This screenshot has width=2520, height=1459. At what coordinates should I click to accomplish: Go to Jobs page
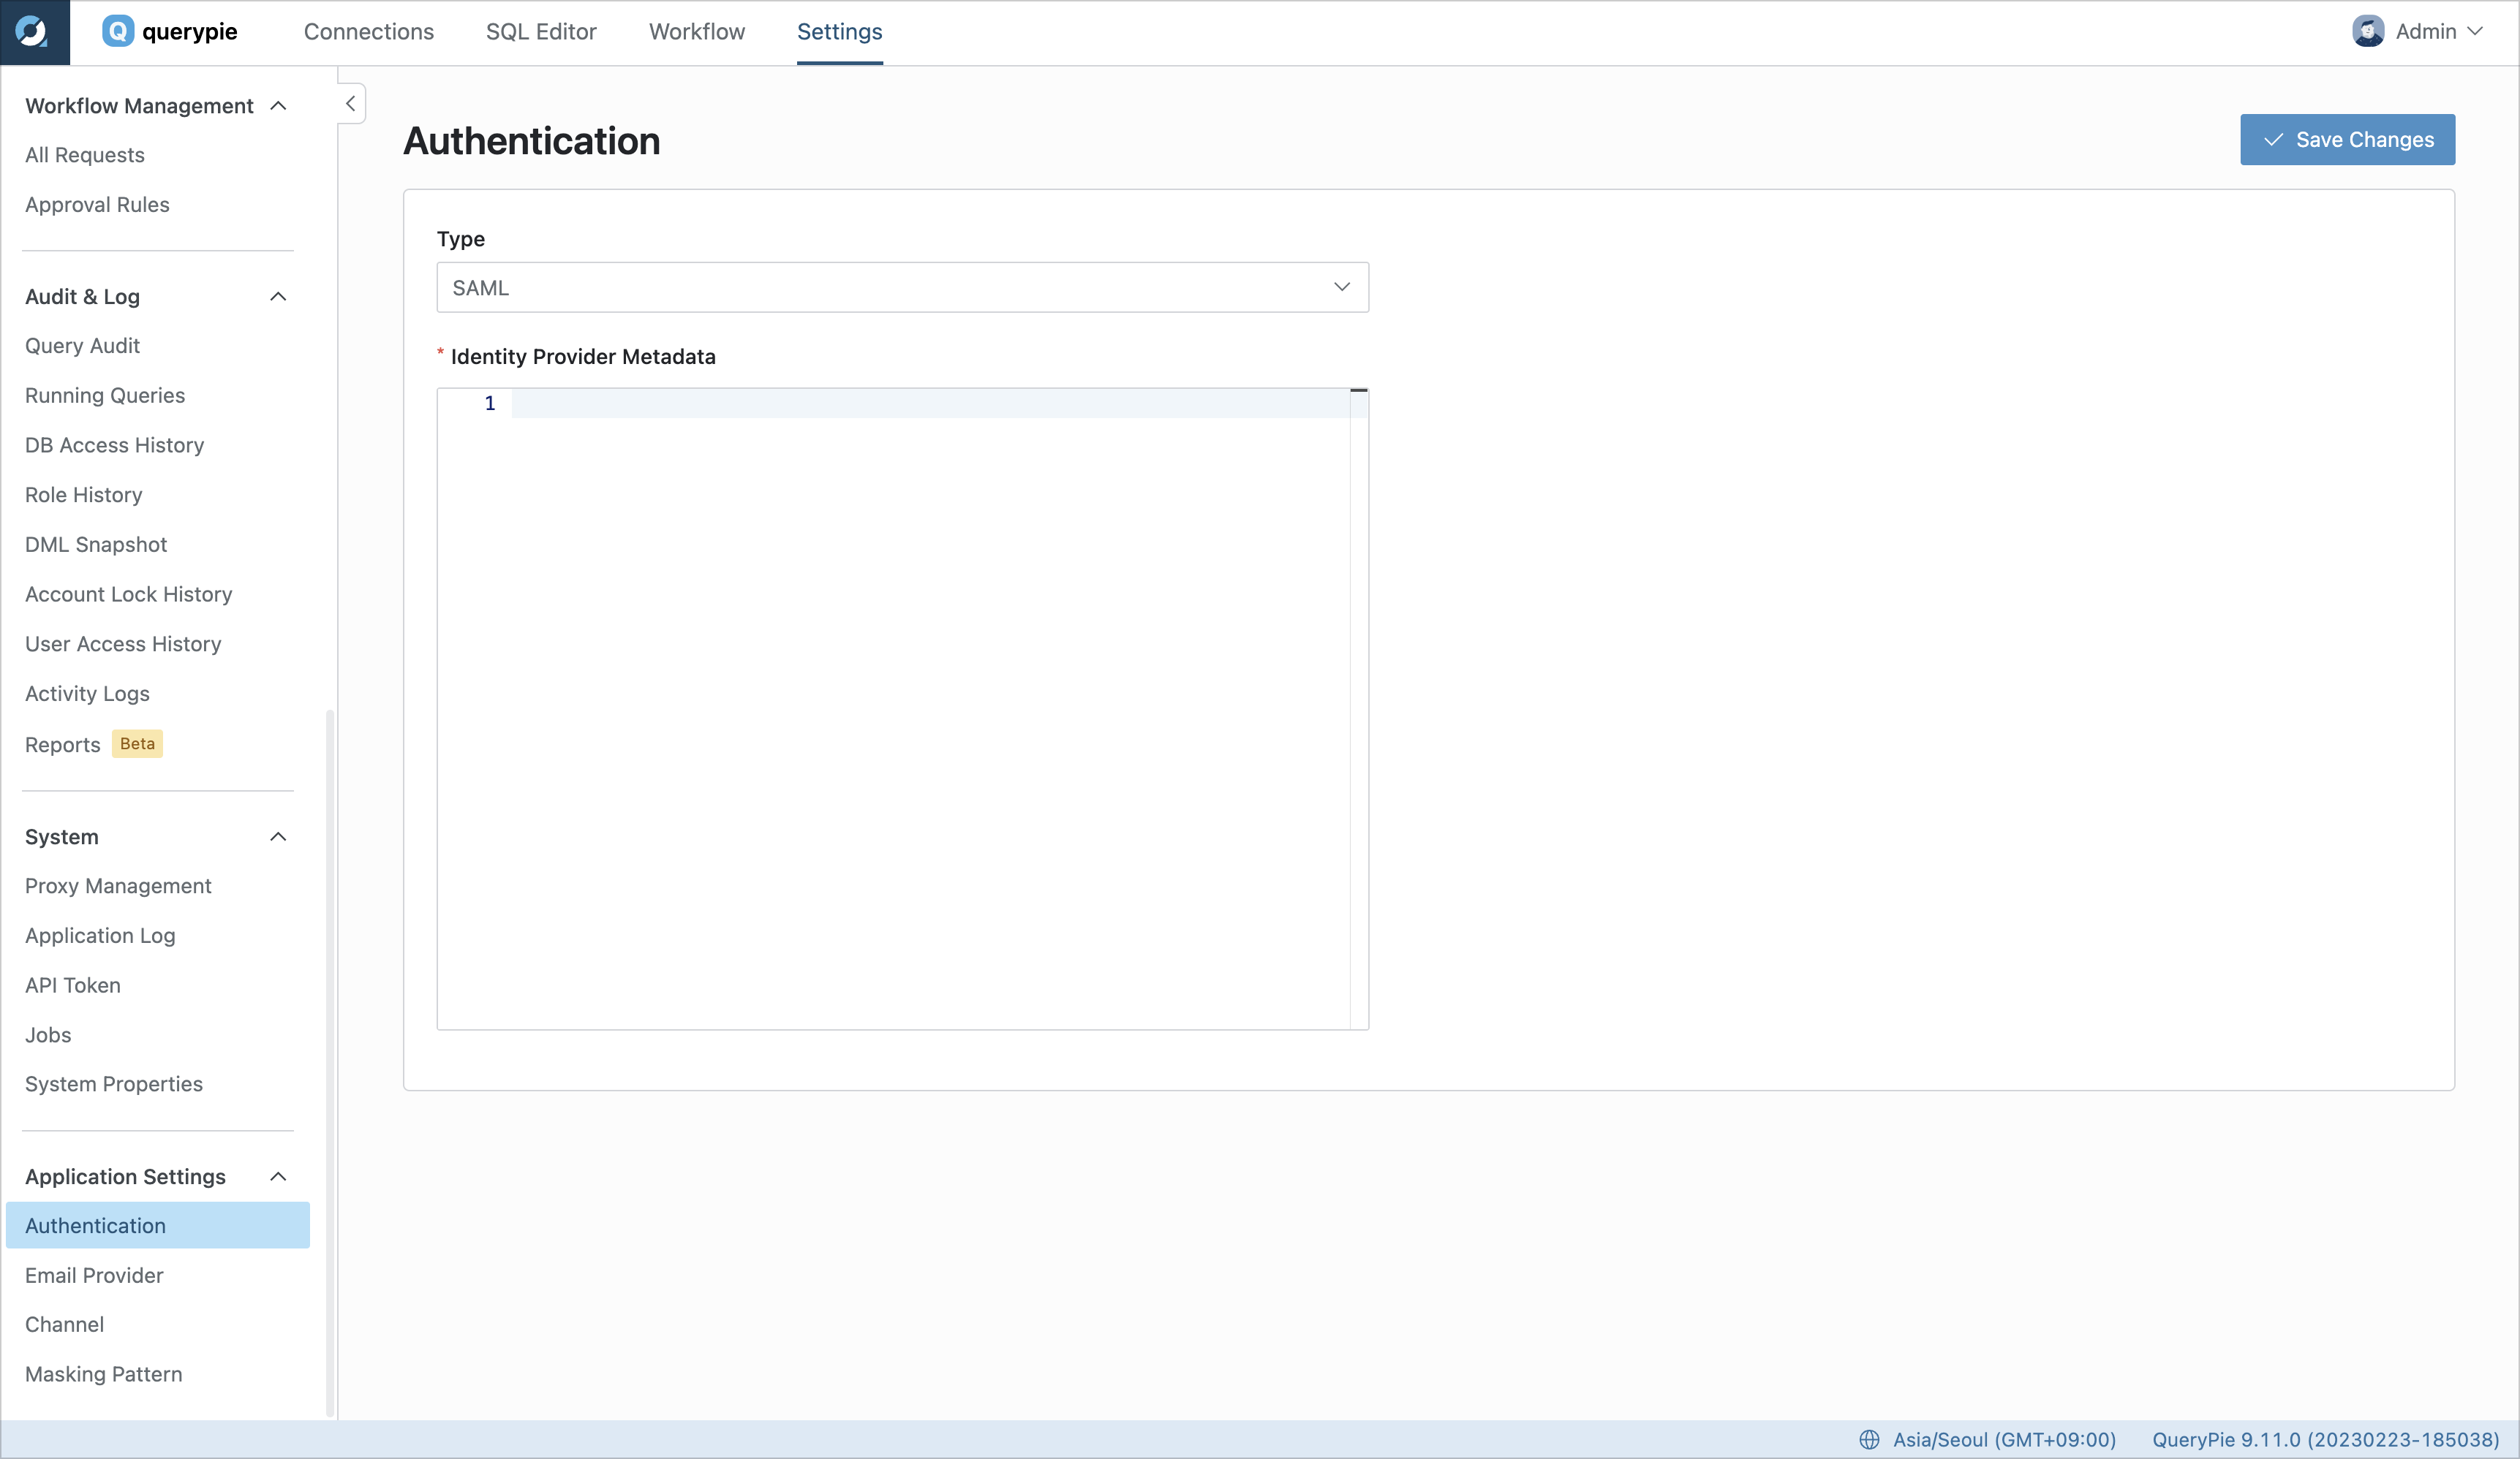point(48,1035)
